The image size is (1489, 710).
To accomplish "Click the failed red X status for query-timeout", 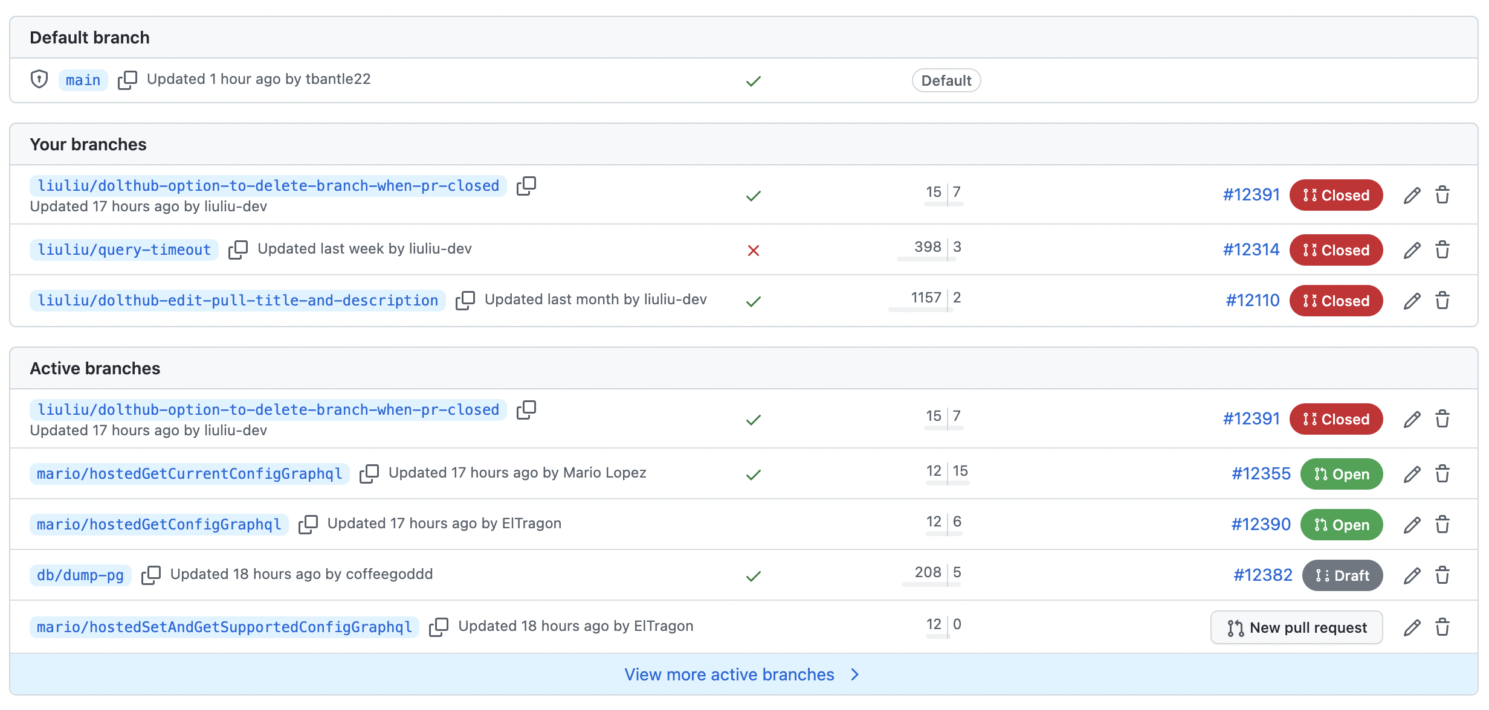I will tap(753, 251).
